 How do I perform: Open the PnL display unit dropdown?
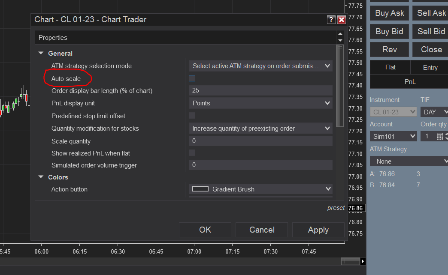[x=260, y=103]
